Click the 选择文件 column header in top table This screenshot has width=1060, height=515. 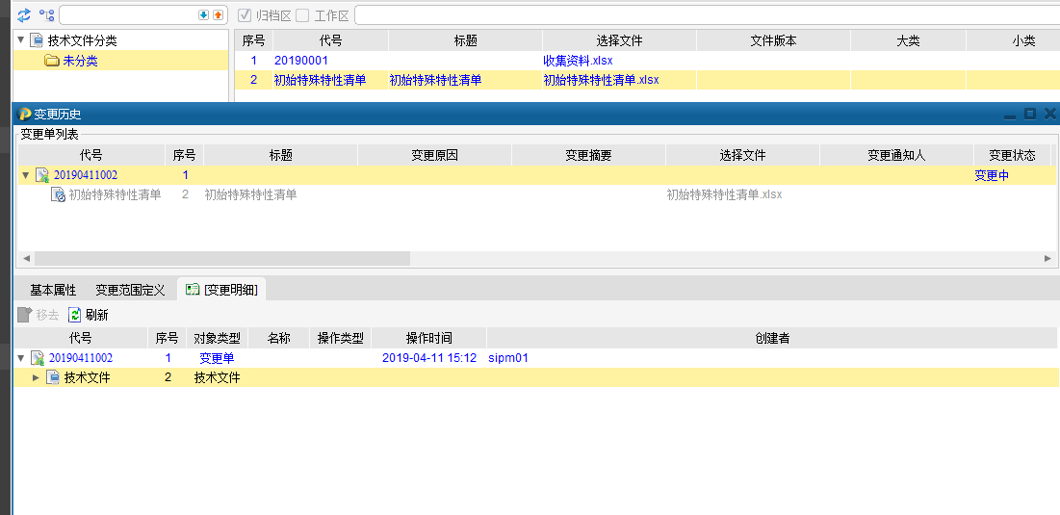click(x=619, y=40)
